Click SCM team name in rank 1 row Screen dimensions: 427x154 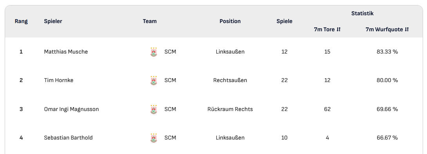click(170, 52)
